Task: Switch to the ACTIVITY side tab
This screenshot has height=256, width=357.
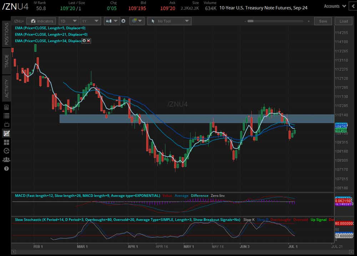Action: pyautogui.click(x=6, y=88)
